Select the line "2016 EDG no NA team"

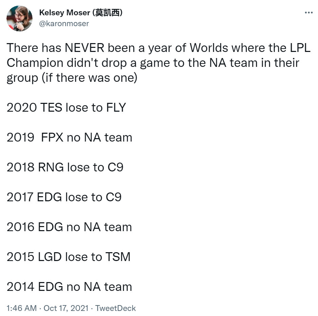point(69,227)
